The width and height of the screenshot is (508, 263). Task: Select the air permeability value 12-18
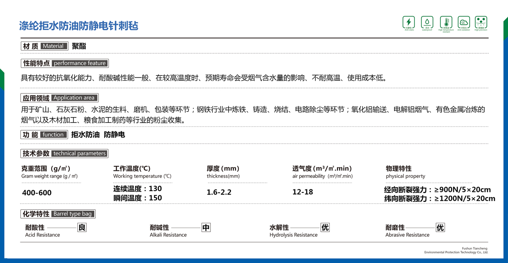click(303, 192)
